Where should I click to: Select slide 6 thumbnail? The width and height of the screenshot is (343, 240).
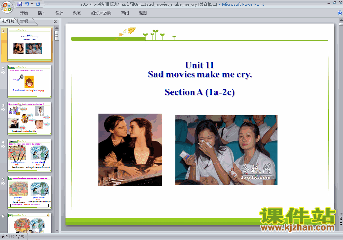29,223
